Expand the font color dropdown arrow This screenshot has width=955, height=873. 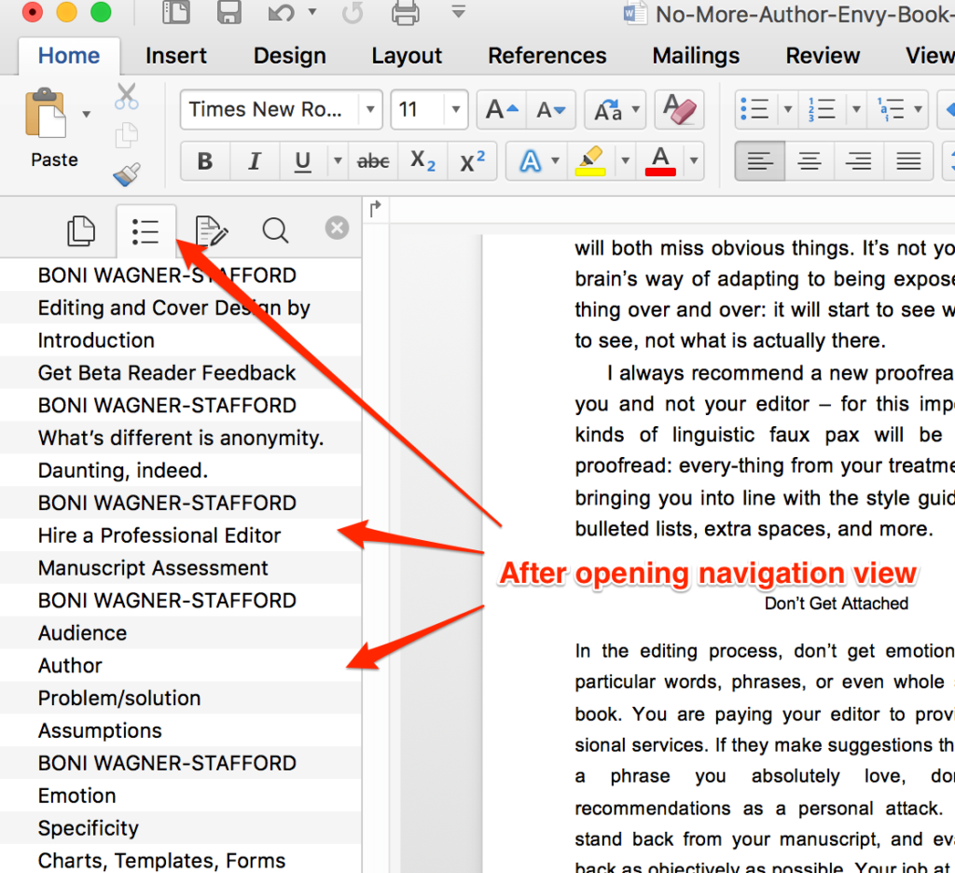pos(694,160)
